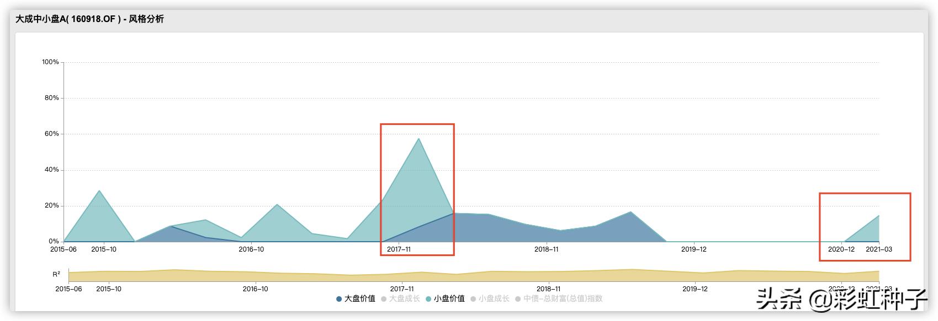Click the 2018-11 label on main chart axis
938x321 pixels.
[x=547, y=249]
